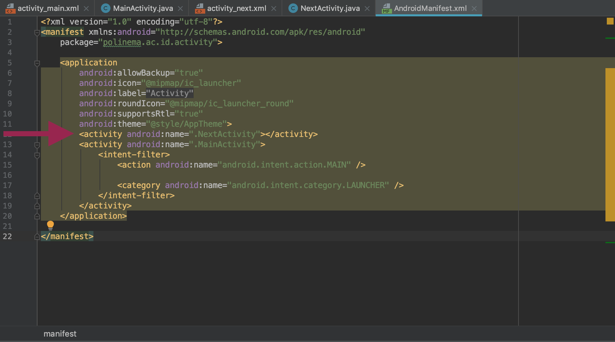The height and width of the screenshot is (342, 615).
Task: Click line number 1 in the gutter
Action: [10, 22]
